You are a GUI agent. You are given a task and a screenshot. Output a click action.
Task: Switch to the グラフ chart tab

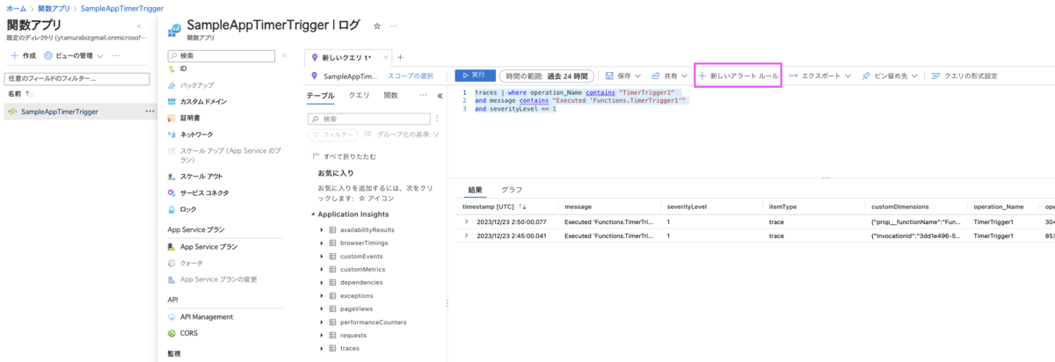click(512, 190)
